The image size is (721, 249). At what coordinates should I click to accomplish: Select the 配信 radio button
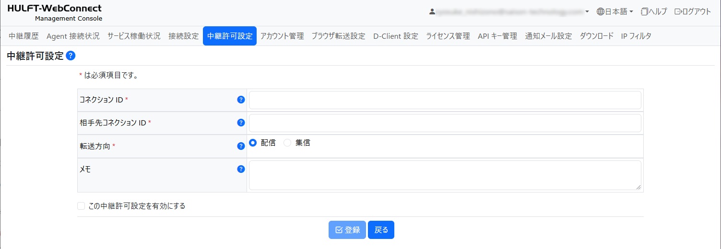253,143
